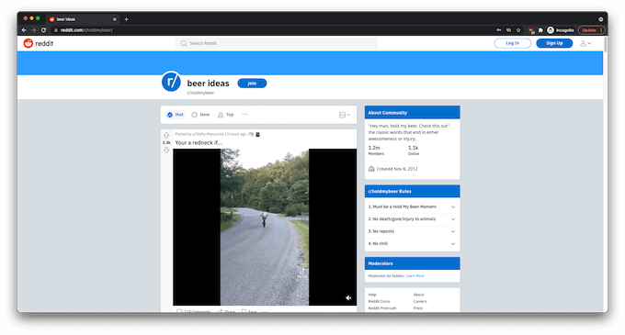Expand the "No reposts" rule
The height and width of the screenshot is (335, 625).
[x=412, y=231]
